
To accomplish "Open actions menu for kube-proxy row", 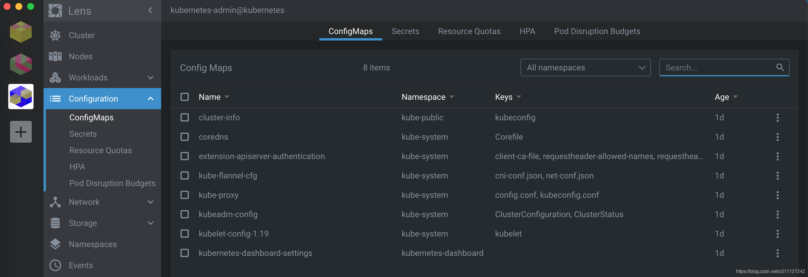I will coord(778,195).
